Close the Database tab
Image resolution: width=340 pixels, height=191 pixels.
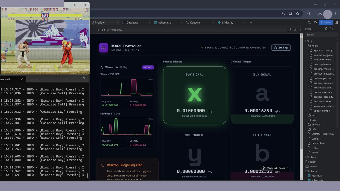click(x=149, y=23)
